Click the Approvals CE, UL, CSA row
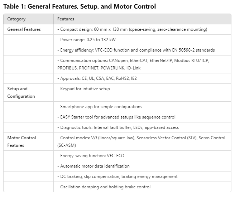 click(99, 78)
